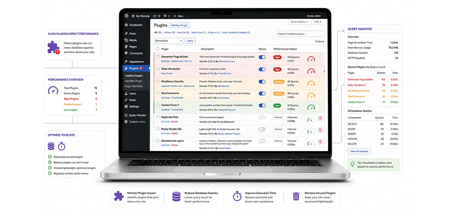Click the Query Monitor sidebar icon

[x=126, y=115]
